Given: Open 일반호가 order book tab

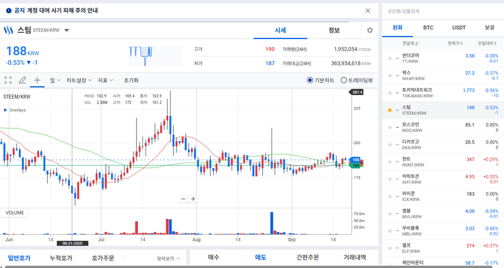Looking at the screenshot, I should (x=20, y=258).
